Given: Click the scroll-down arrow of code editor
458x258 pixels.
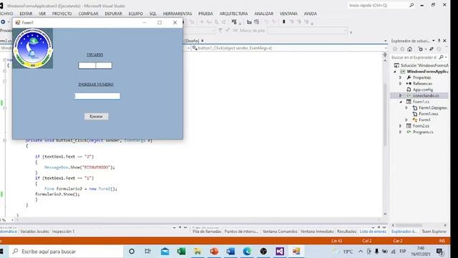Looking at the screenshot, I should (x=385, y=214).
